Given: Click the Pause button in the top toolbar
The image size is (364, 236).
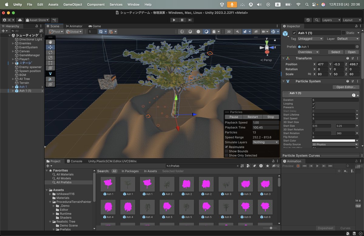Looking at the screenshot, I should coord(182,20).
